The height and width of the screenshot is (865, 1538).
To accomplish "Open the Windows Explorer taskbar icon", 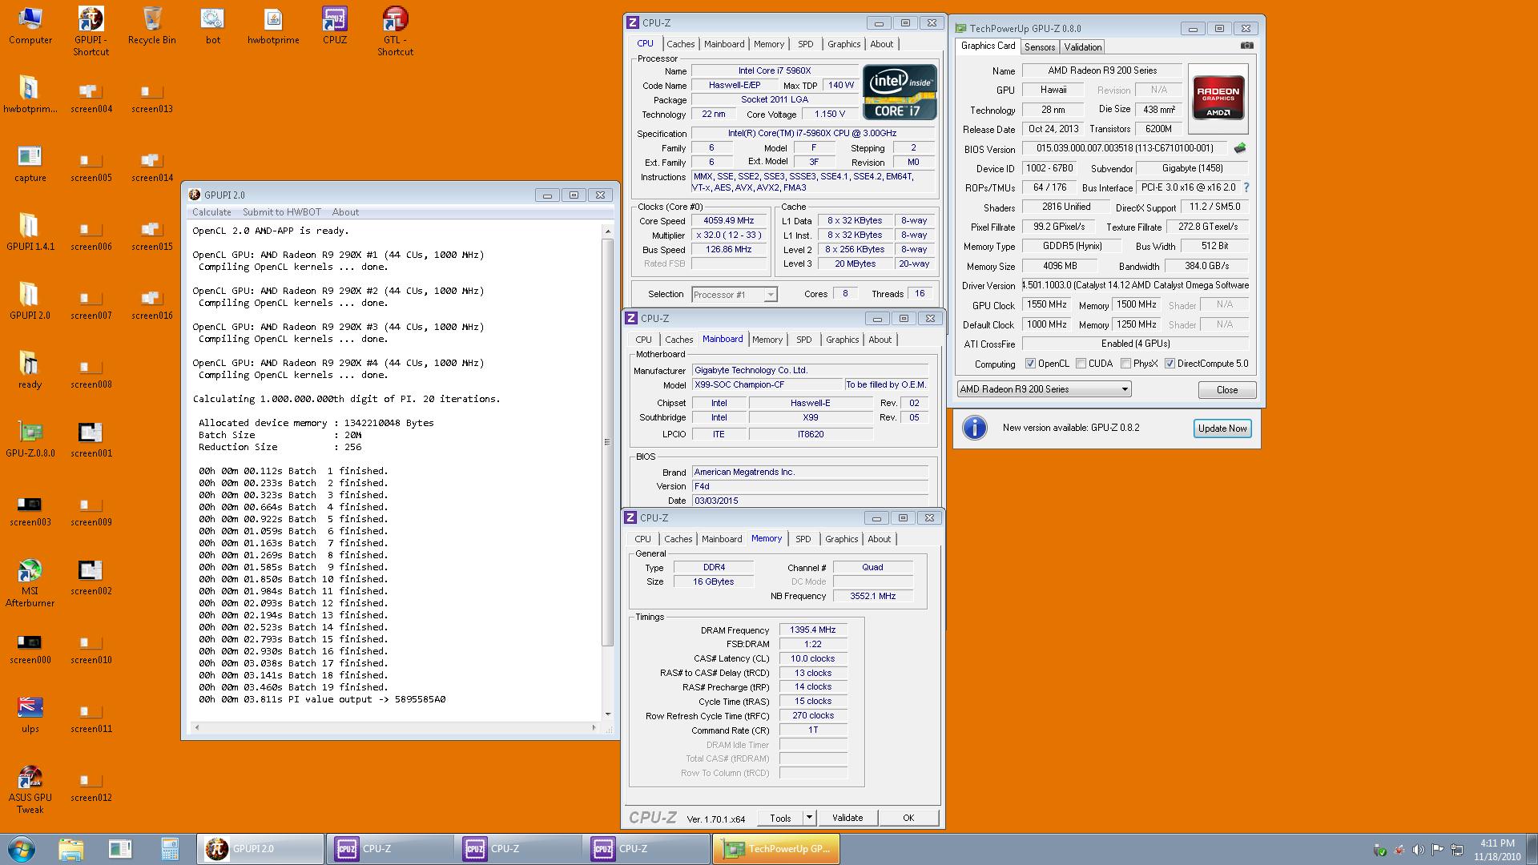I will tap(70, 849).
